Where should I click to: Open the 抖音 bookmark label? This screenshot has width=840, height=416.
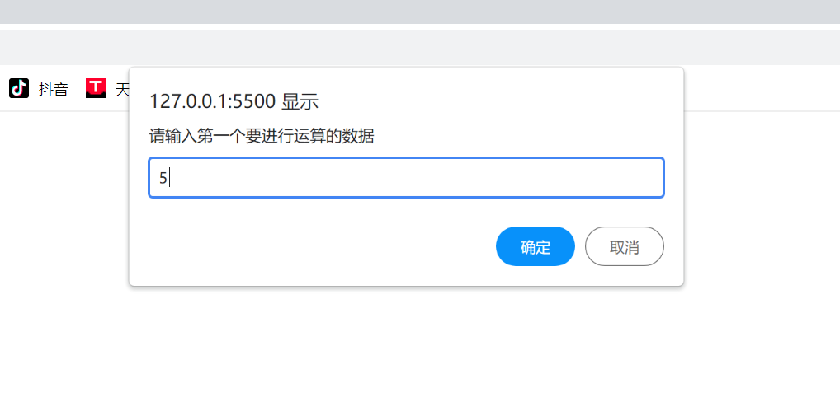point(54,89)
